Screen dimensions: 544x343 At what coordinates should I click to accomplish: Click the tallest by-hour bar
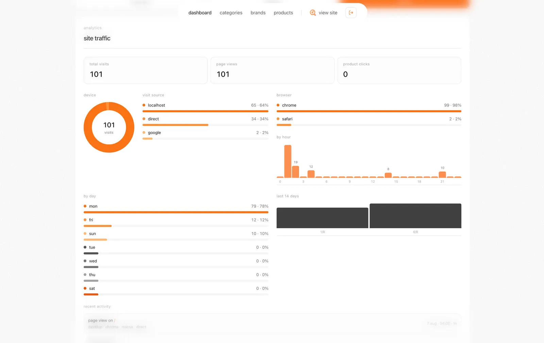click(x=288, y=161)
